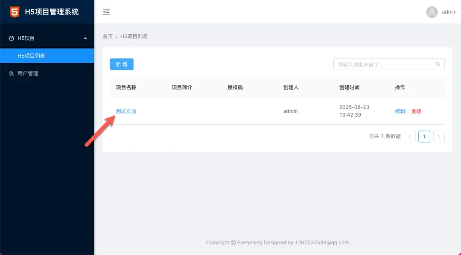Click the dashboard icon beside H5项目
This screenshot has width=461, height=255.
[12, 38]
